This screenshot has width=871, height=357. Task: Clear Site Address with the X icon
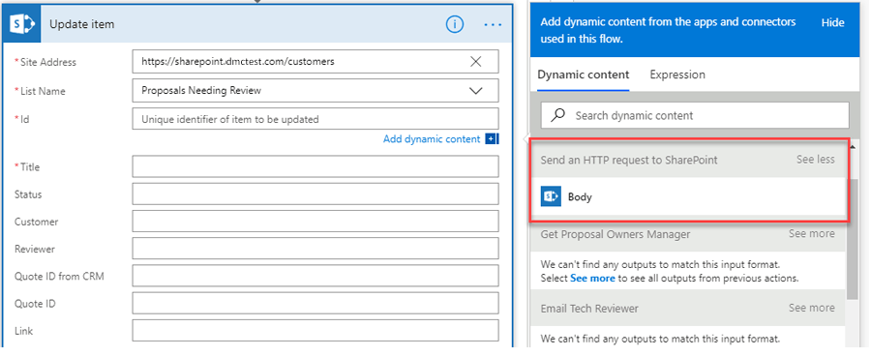[476, 62]
